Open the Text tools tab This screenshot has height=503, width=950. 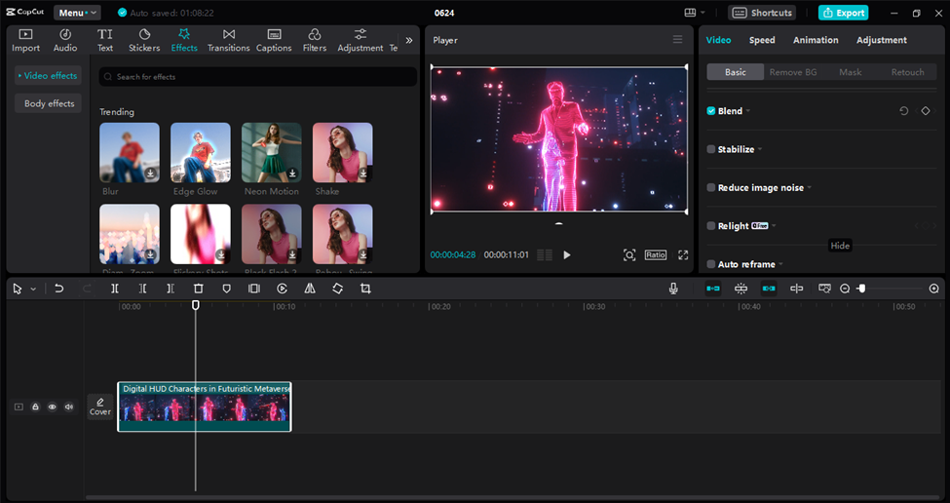[105, 40]
